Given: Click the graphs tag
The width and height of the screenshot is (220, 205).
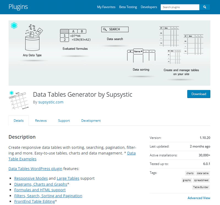Looking at the screenshot, I should click(187, 180).
